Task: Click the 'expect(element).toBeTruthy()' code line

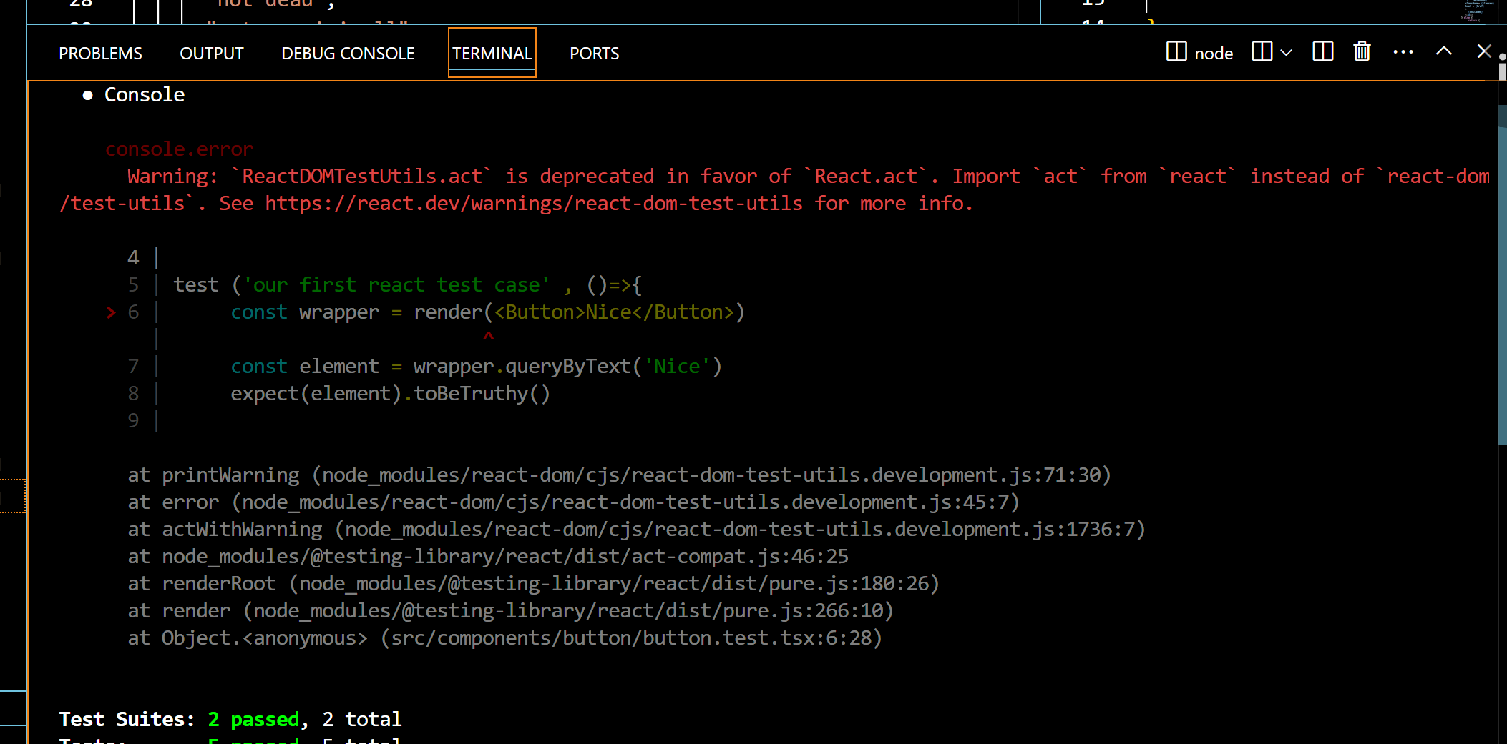Action: point(390,394)
